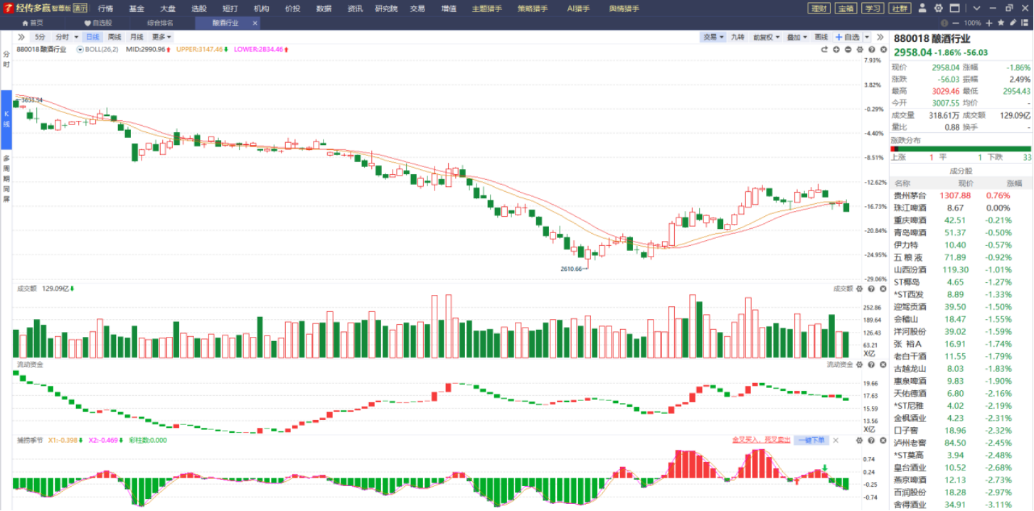Image resolution: width=1034 pixels, height=511 pixels.
Task: Click the zoom out minus beside 100%
Action: click(956, 23)
